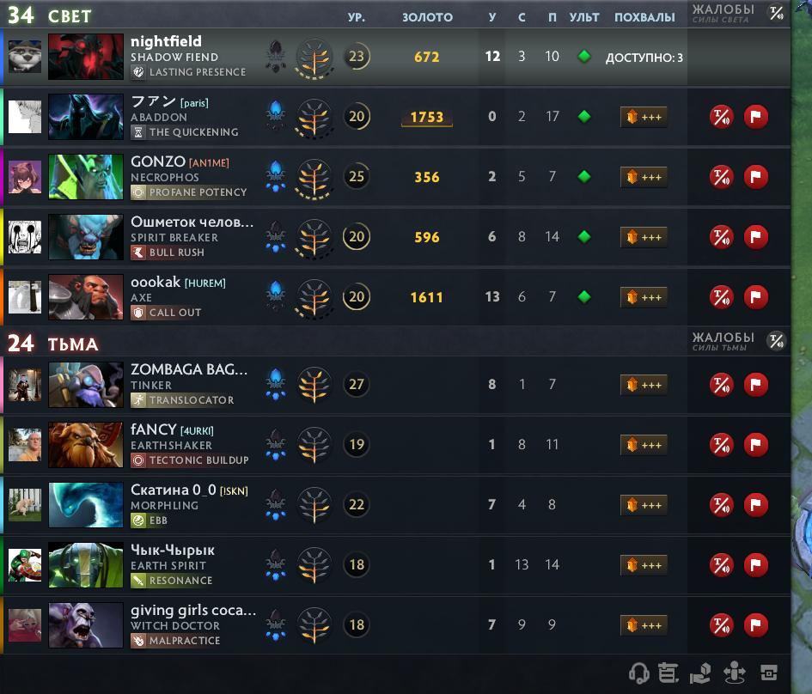Viewport: 812px width, 694px height.
Task: Show Witch Doctor attribute and aghanim icon
Action: coord(276,625)
